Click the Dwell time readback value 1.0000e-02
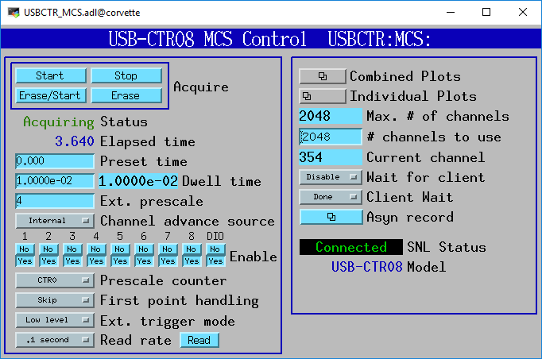Image resolution: width=542 pixels, height=359 pixels. tap(138, 181)
